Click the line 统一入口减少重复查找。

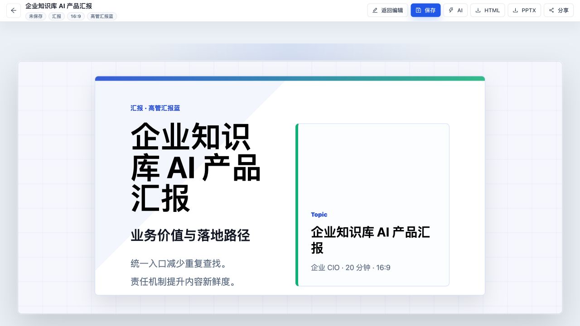(x=179, y=264)
